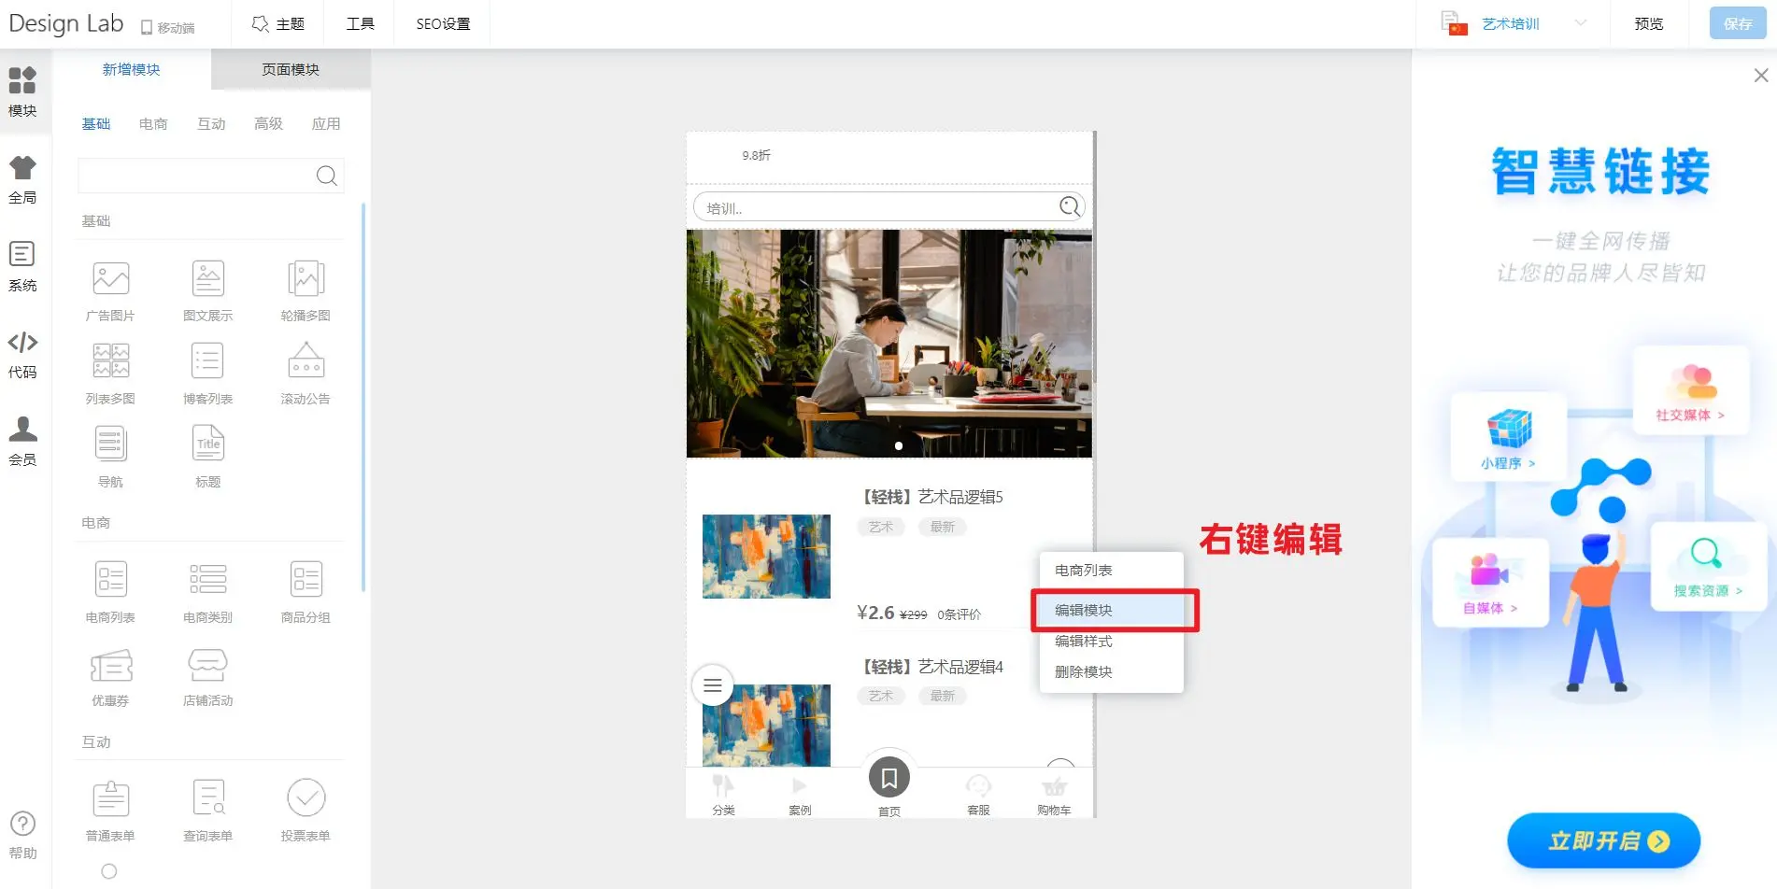1777x889 pixels.
Task: Select the 优惠券 coupon module icon
Action: click(x=110, y=666)
